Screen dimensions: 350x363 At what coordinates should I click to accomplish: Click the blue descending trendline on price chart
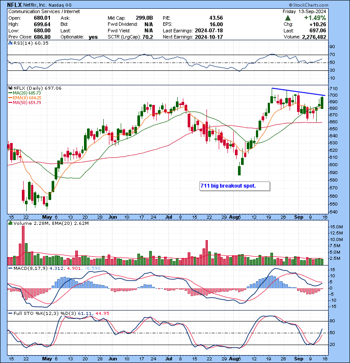(298, 92)
